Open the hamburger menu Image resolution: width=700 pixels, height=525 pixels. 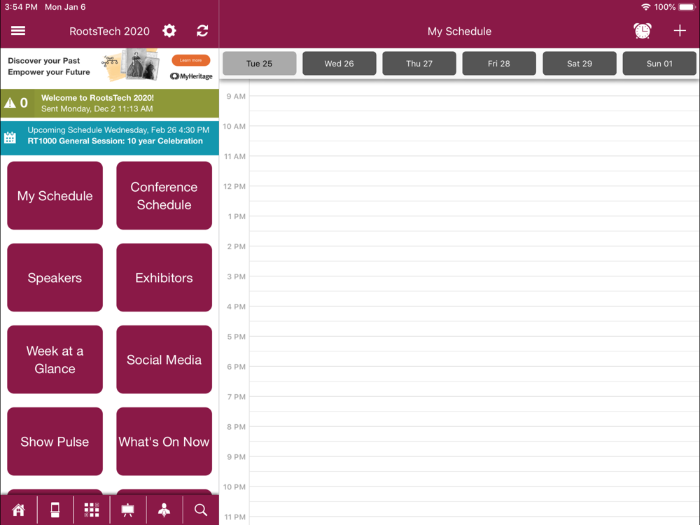(x=18, y=31)
